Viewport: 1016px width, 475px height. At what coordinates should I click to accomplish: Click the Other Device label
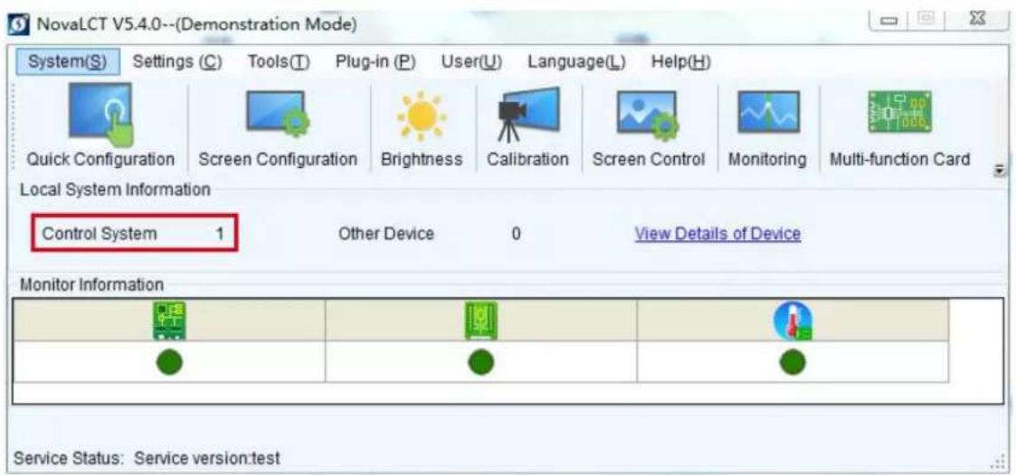pyautogui.click(x=386, y=234)
